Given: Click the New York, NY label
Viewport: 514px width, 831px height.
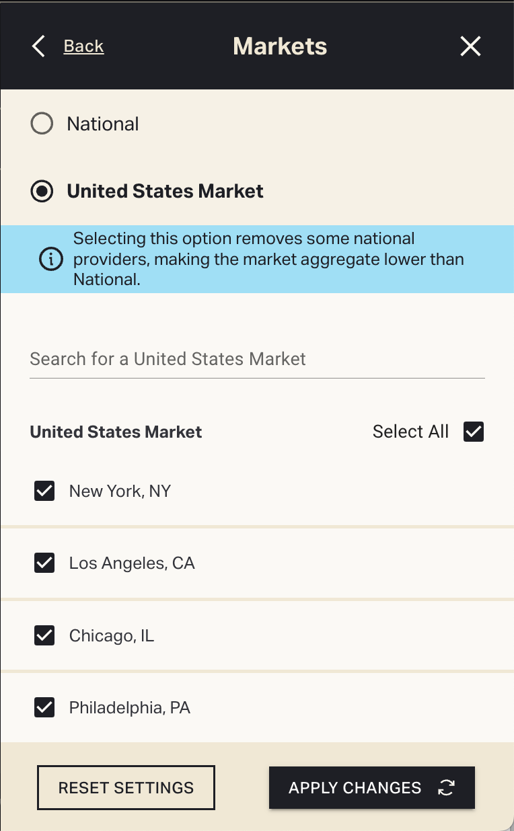Looking at the screenshot, I should point(120,491).
